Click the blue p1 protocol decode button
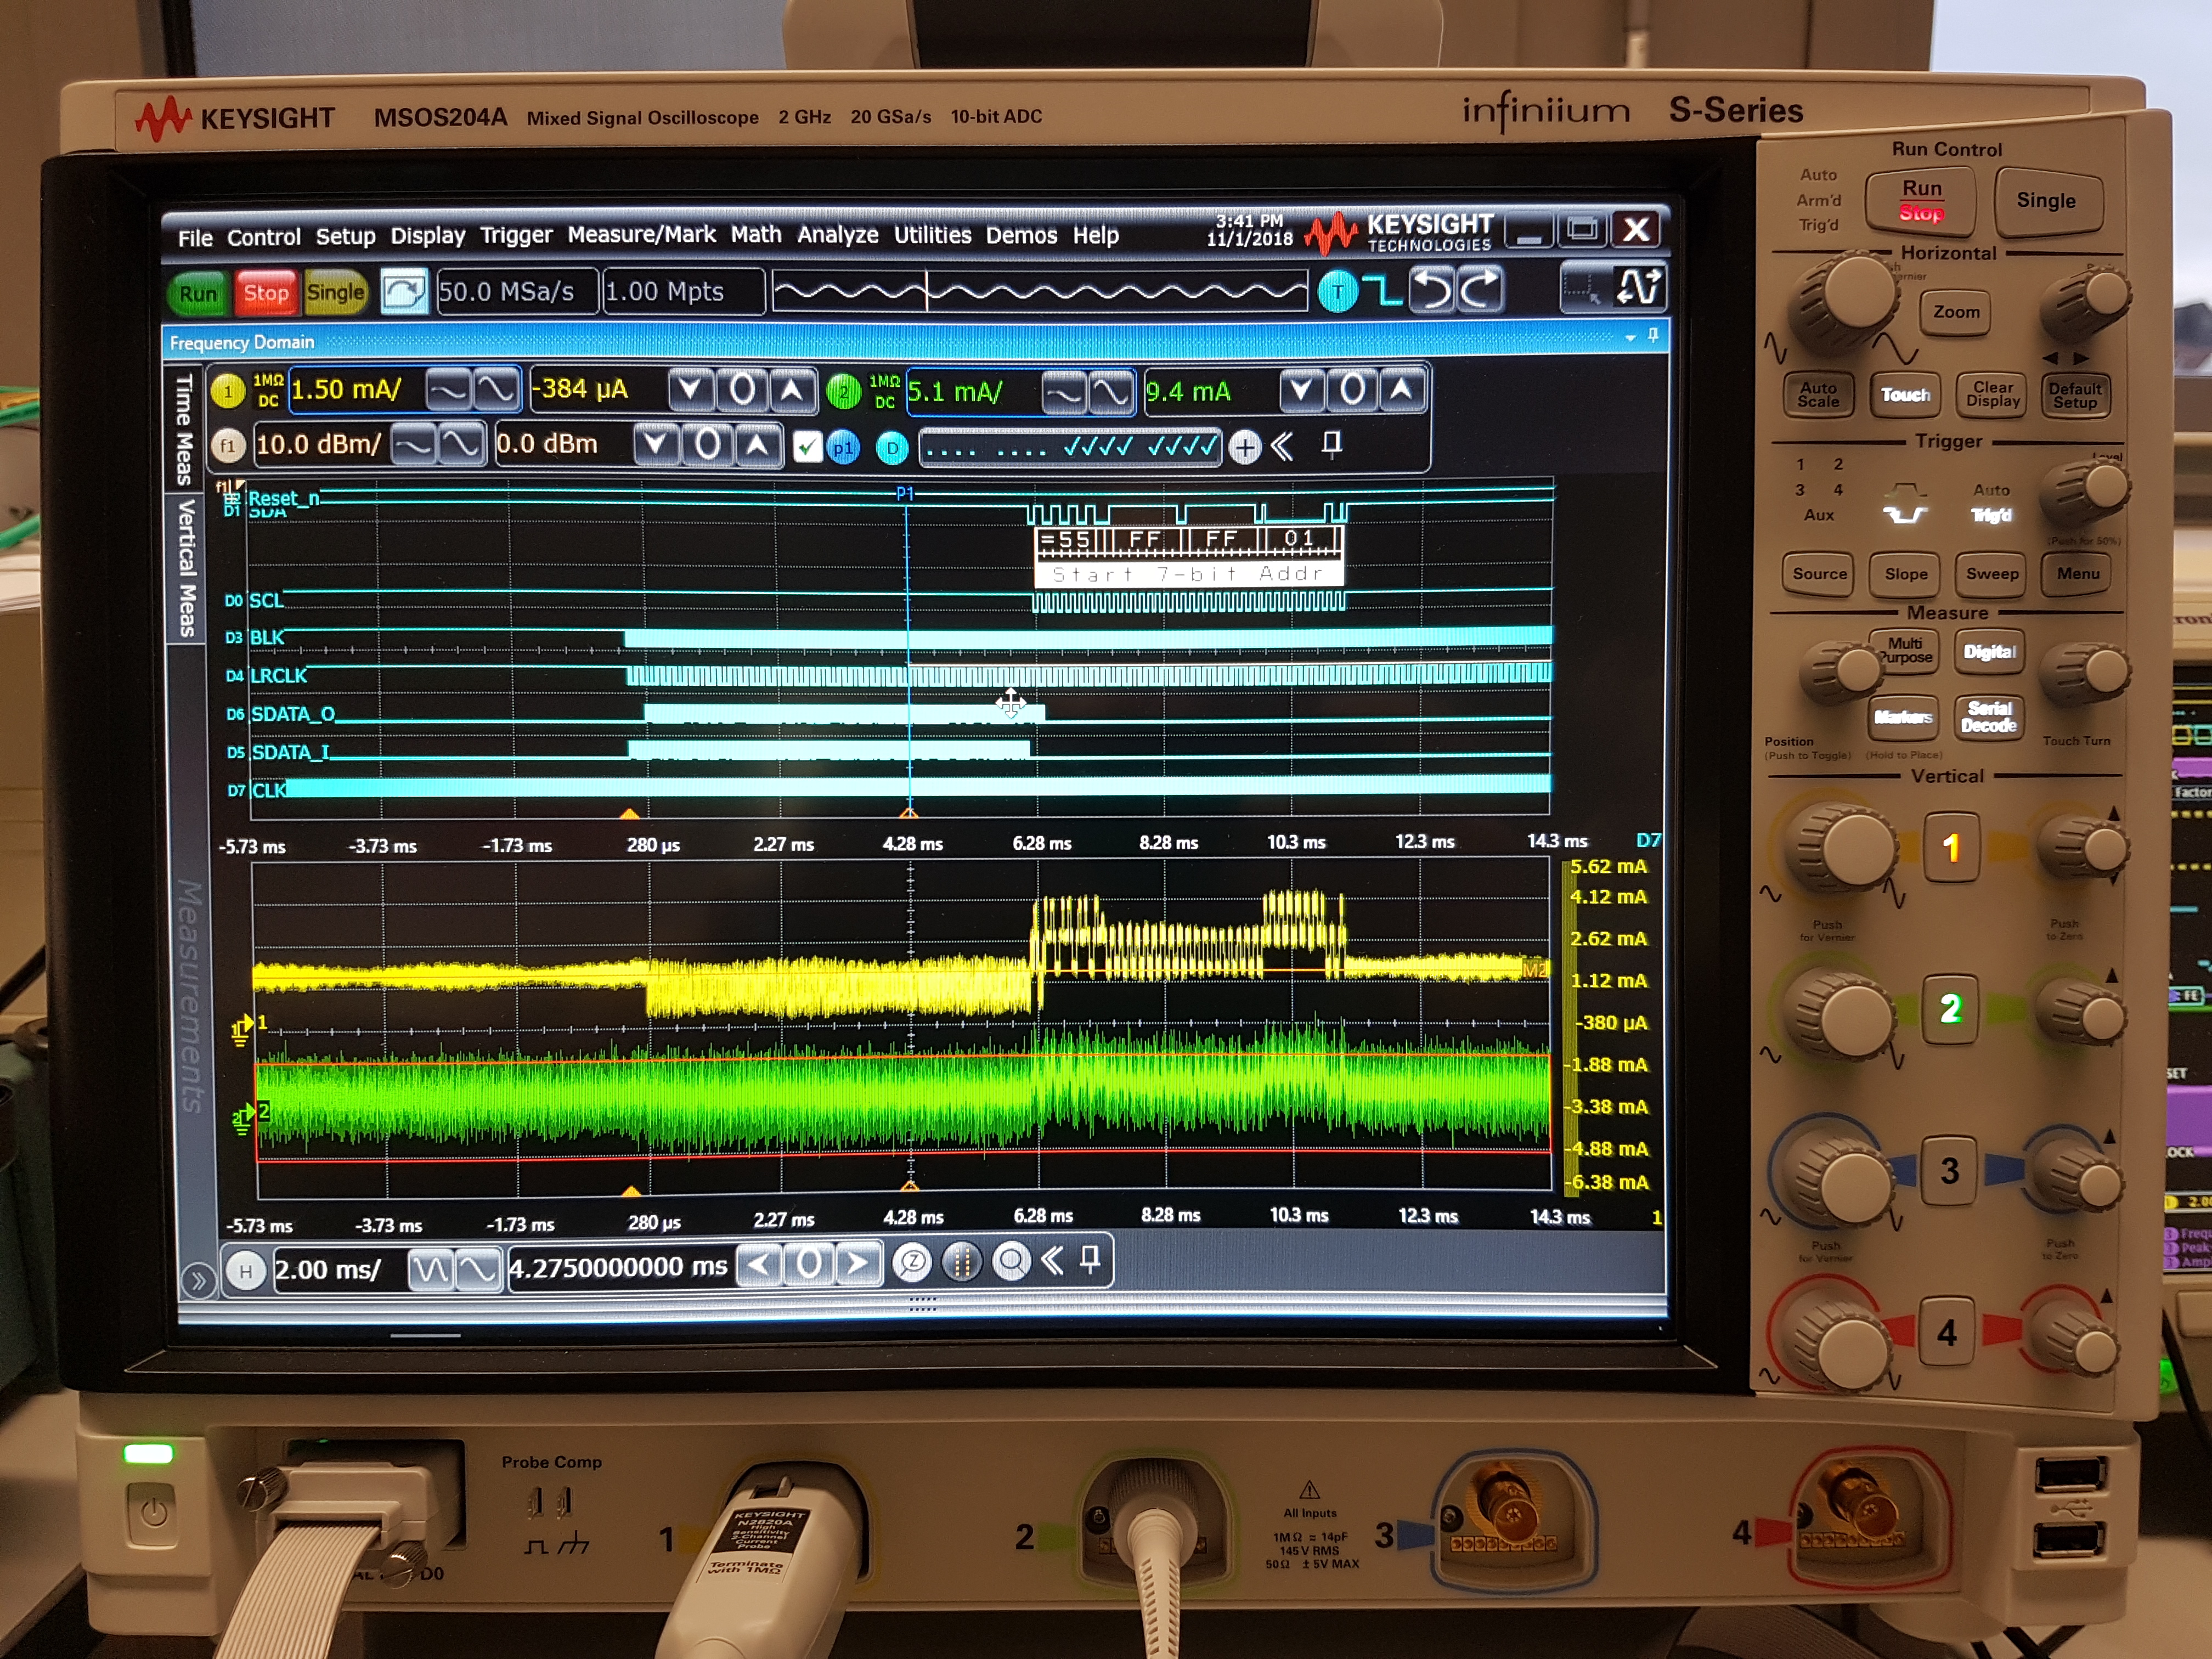This screenshot has width=2212, height=1659. [843, 447]
